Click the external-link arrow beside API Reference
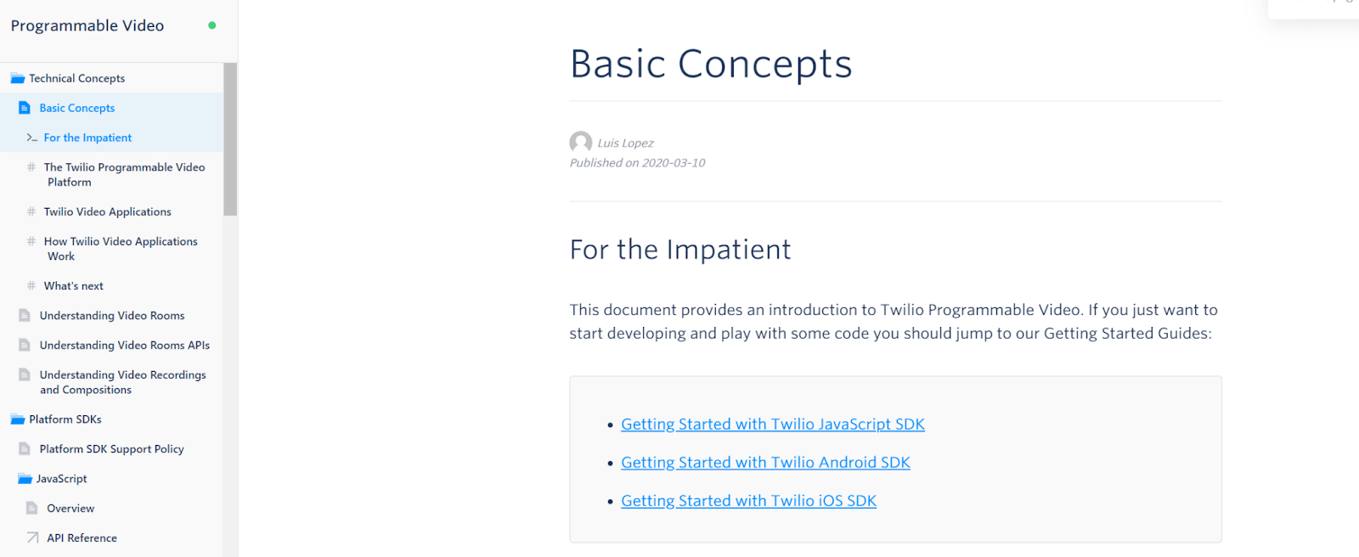This screenshot has width=1359, height=557. 31,537
